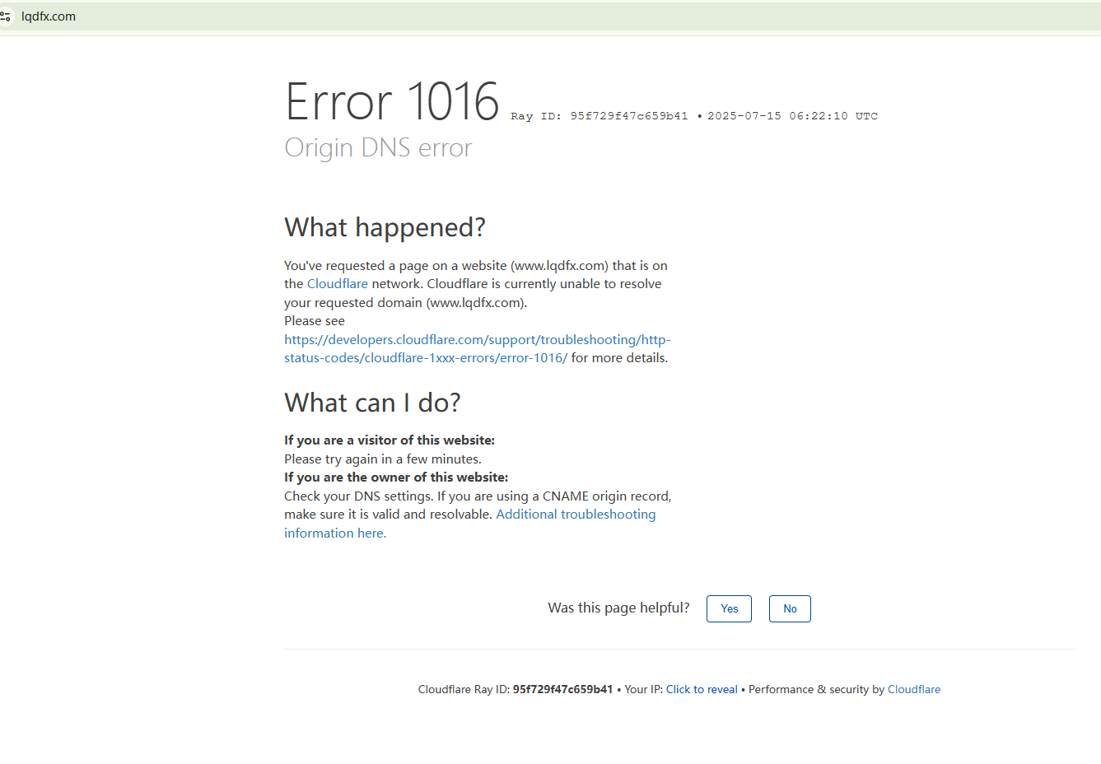Click the "Performance & security by" footer text

pyautogui.click(x=816, y=690)
